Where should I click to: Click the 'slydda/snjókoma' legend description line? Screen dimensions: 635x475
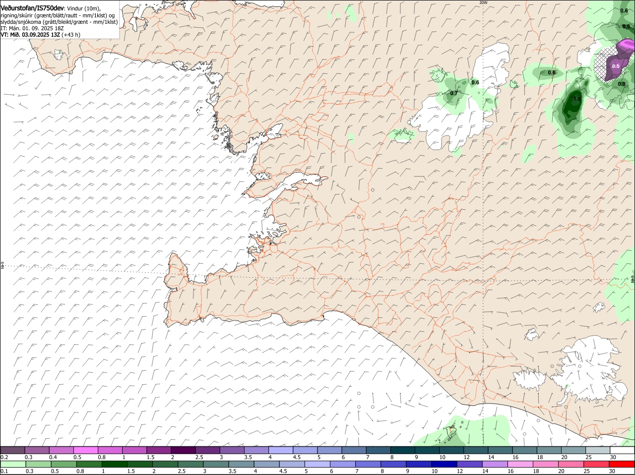[59, 22]
